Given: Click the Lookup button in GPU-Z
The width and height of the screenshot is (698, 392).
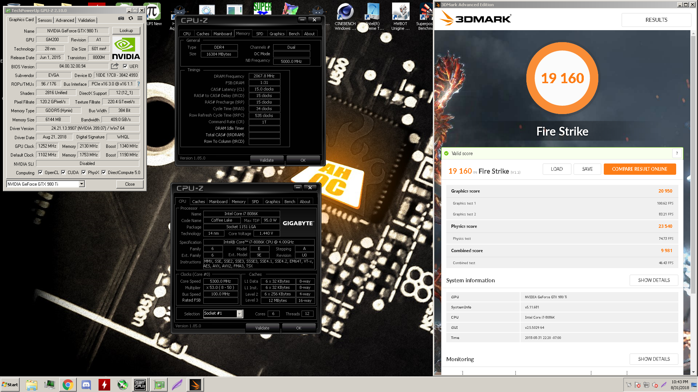Looking at the screenshot, I should (x=126, y=31).
